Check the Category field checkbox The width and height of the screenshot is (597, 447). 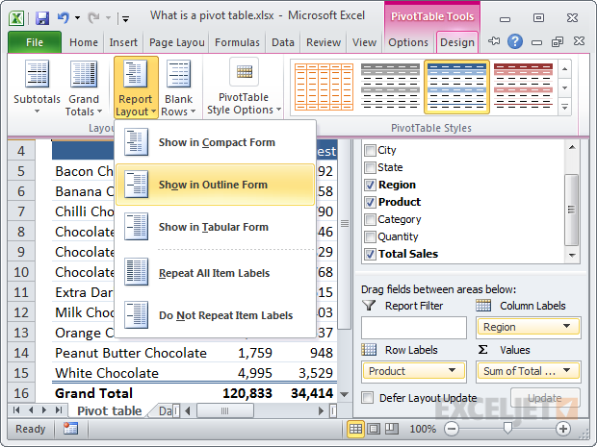pos(370,220)
